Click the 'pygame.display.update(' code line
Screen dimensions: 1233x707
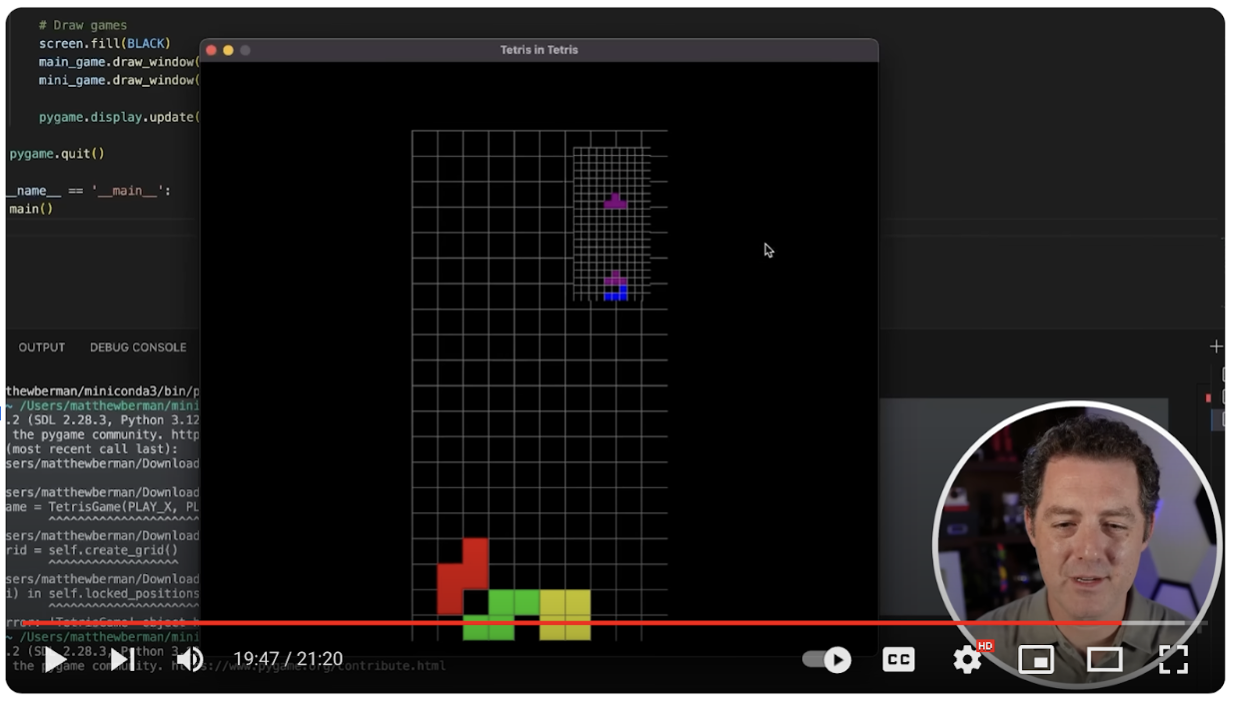[x=119, y=117]
